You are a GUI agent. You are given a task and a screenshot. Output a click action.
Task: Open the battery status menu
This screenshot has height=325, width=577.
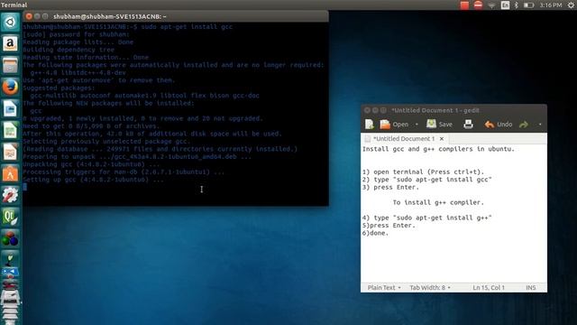[x=529, y=5]
